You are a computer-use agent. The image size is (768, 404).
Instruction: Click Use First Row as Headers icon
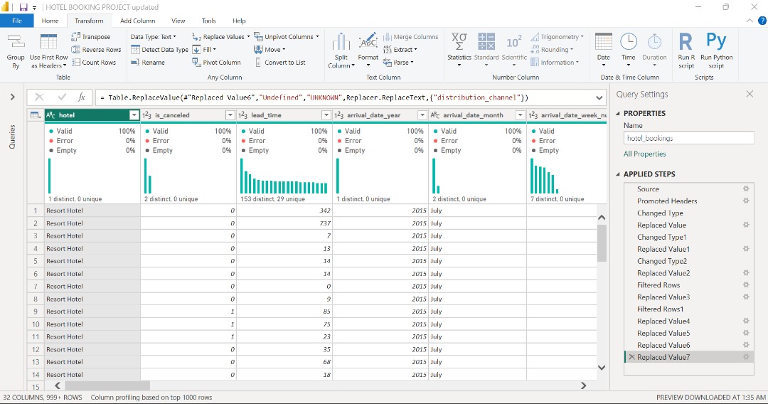point(48,42)
